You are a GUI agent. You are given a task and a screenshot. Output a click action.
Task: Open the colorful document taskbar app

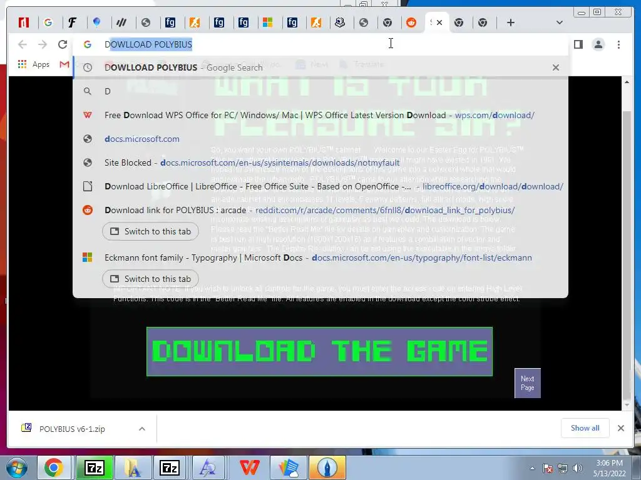pos(289,467)
